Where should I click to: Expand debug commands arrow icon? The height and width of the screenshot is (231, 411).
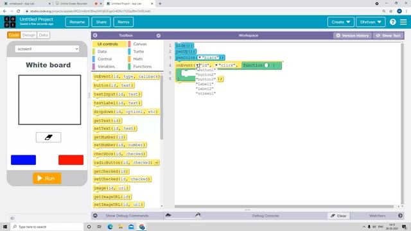click(95, 216)
